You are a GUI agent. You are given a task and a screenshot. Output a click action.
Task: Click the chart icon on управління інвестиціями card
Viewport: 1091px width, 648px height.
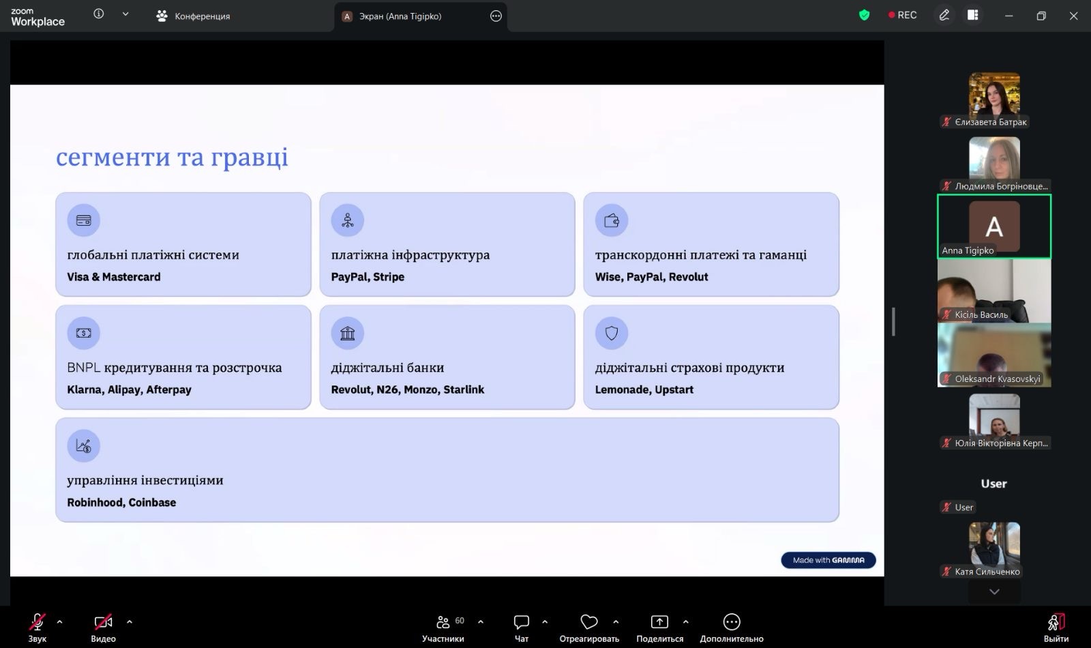(x=84, y=446)
